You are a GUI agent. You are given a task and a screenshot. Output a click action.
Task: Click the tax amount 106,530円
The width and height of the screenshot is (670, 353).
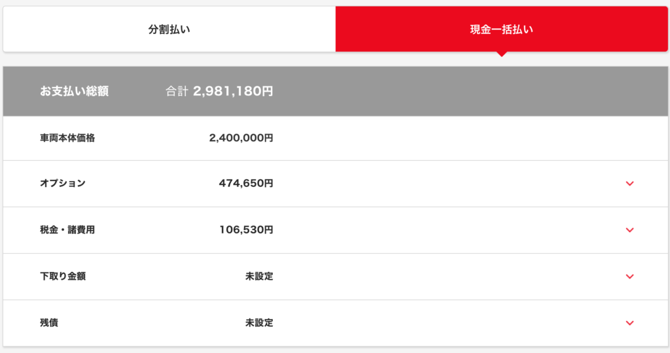click(246, 230)
